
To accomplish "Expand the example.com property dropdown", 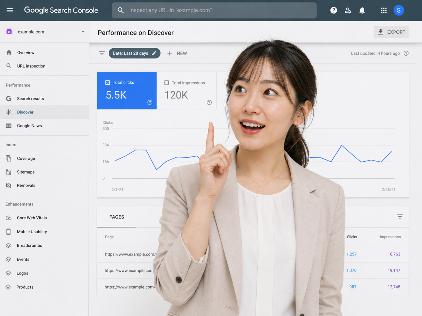I will point(83,32).
